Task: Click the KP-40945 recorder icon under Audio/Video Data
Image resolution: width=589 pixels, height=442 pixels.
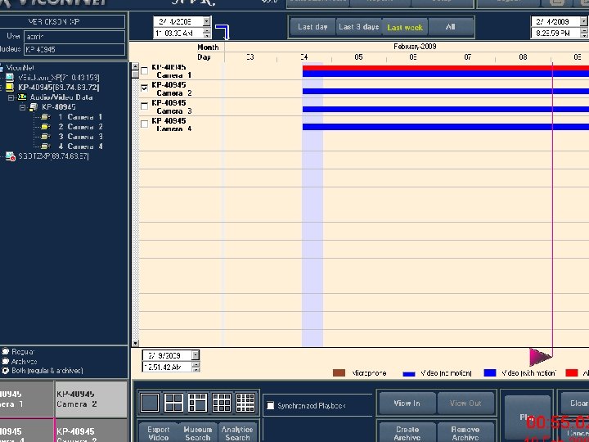Action: click(x=34, y=107)
